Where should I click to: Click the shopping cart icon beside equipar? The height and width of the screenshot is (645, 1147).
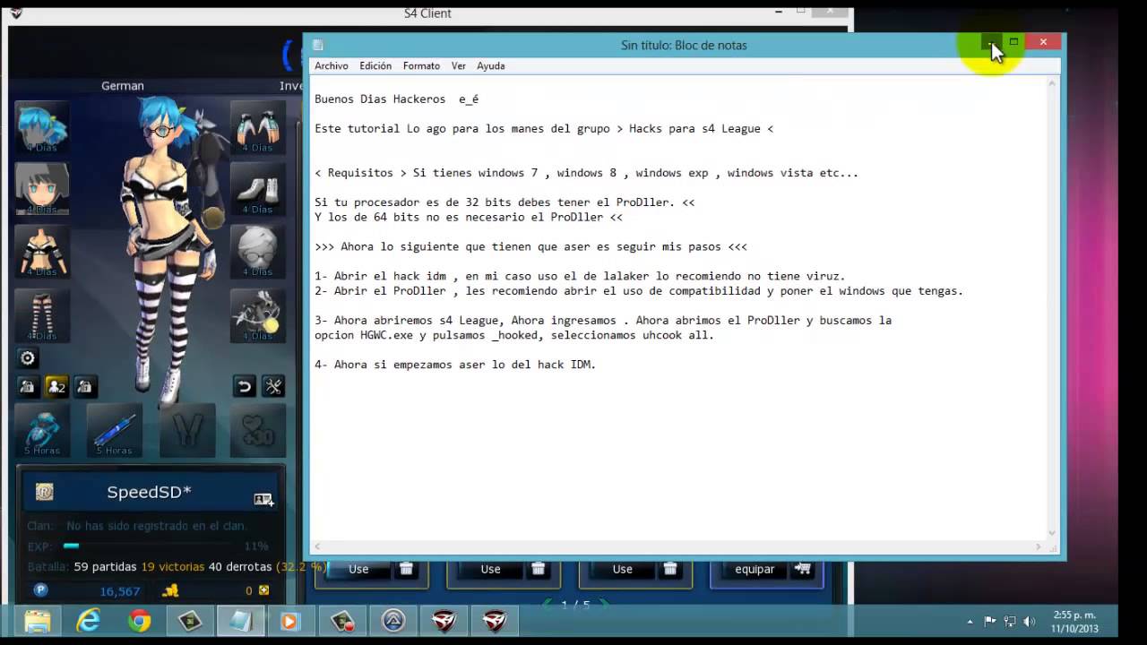(802, 568)
